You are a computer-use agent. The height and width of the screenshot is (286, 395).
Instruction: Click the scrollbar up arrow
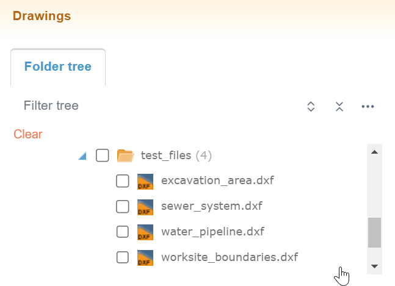pyautogui.click(x=374, y=152)
